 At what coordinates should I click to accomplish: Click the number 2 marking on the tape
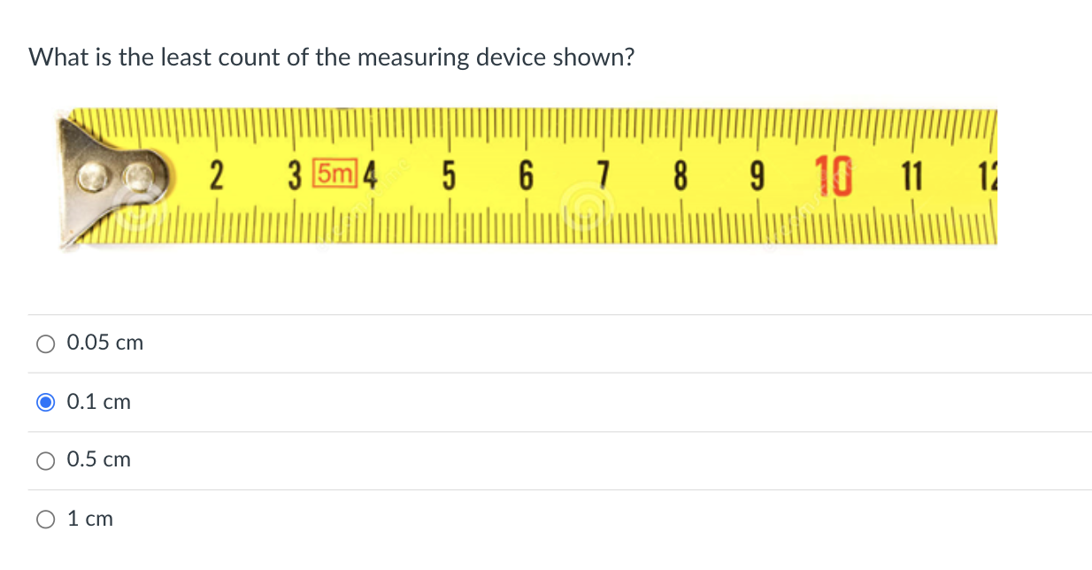coord(215,175)
